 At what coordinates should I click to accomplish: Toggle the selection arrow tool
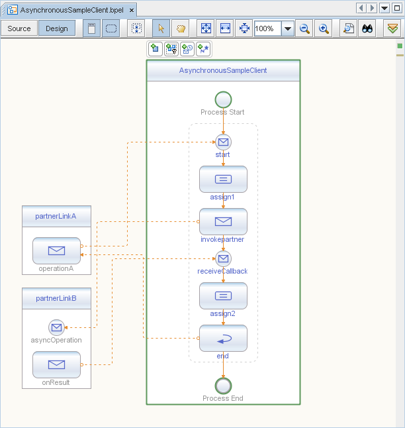click(x=161, y=28)
